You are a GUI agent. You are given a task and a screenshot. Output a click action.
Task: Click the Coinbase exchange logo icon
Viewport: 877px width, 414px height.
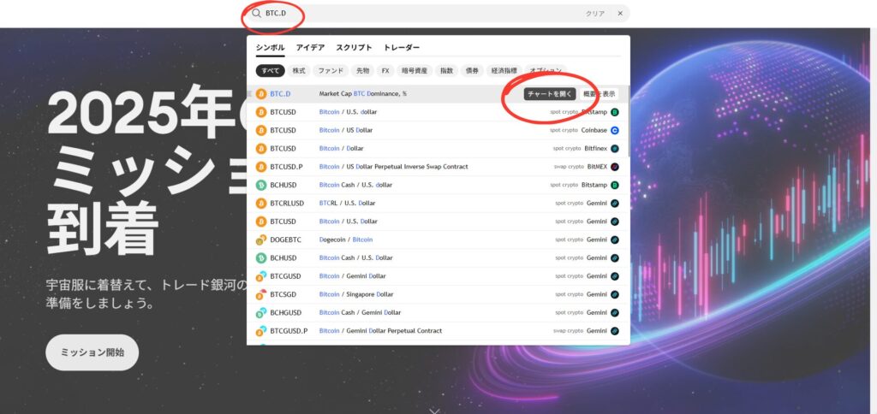click(614, 130)
